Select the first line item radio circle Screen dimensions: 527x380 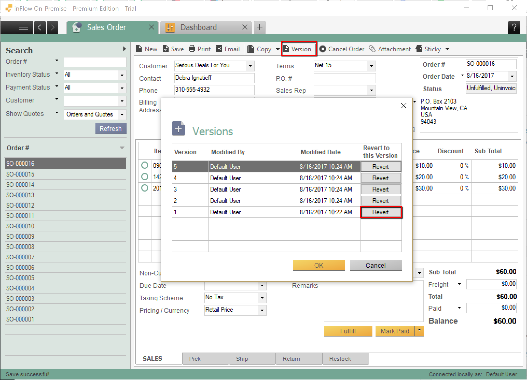(x=145, y=165)
